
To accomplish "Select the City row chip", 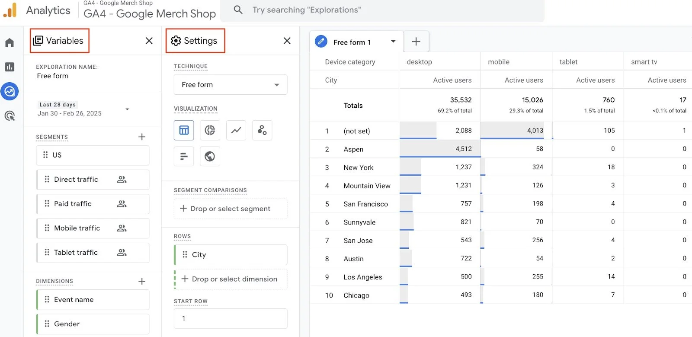I will coord(231,255).
